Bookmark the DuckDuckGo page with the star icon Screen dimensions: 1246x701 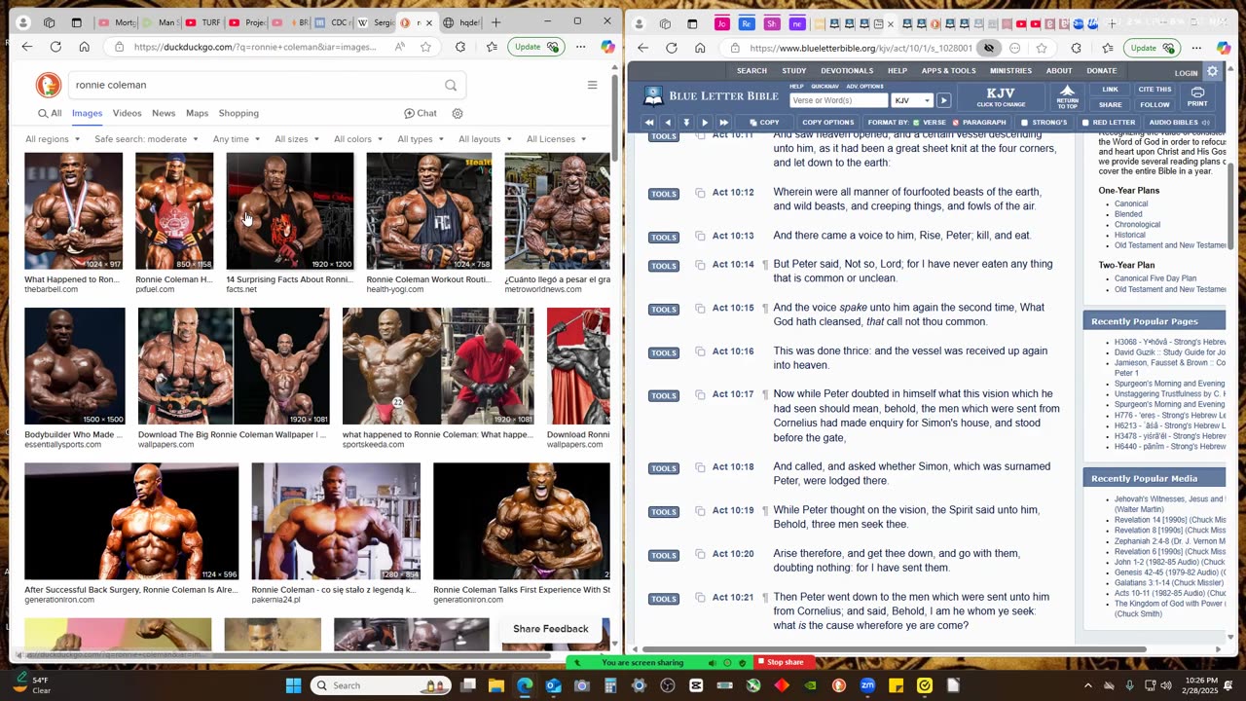[x=426, y=47]
